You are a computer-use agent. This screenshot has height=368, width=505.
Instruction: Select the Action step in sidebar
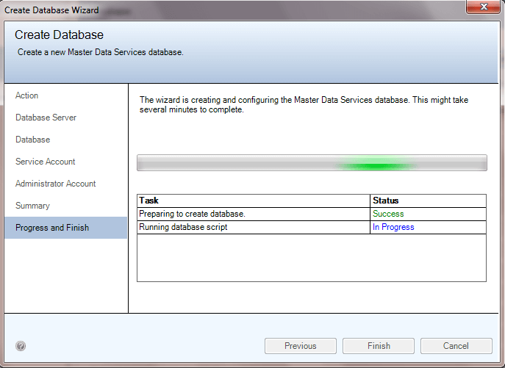tap(26, 95)
